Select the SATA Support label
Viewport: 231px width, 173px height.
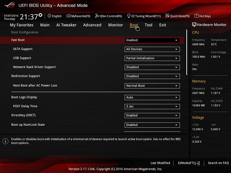[23, 49]
